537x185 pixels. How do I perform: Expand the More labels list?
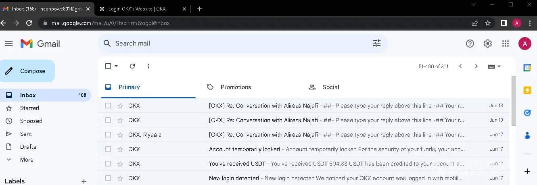27,160
